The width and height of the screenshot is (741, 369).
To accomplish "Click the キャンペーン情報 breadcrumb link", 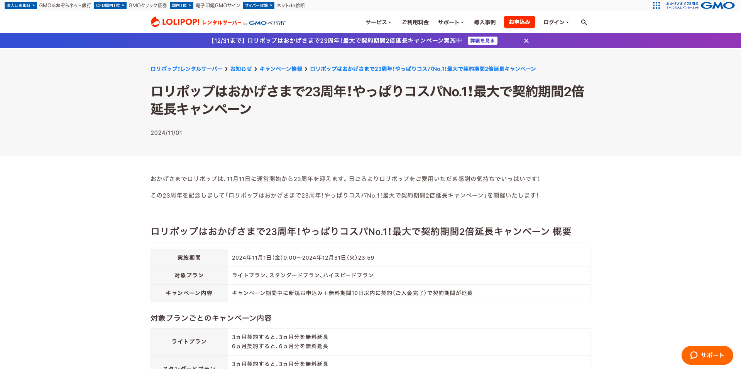I will [281, 69].
